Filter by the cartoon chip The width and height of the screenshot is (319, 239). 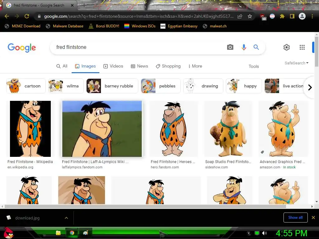[26, 86]
